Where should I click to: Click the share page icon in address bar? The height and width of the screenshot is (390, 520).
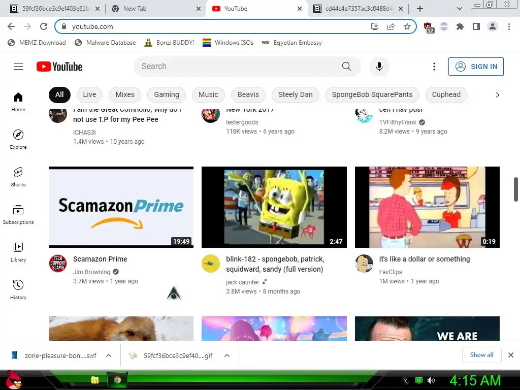tap(391, 26)
